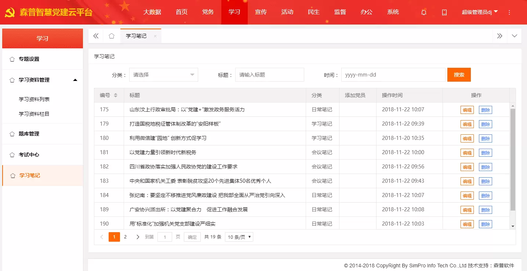This screenshot has width=527, height=271.
Task: Open 党务 in top navigation
Action: pyautogui.click(x=208, y=12)
